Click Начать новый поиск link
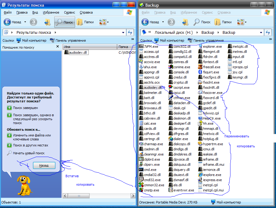Viewport: 276px width, 208px height. tap(26, 153)
